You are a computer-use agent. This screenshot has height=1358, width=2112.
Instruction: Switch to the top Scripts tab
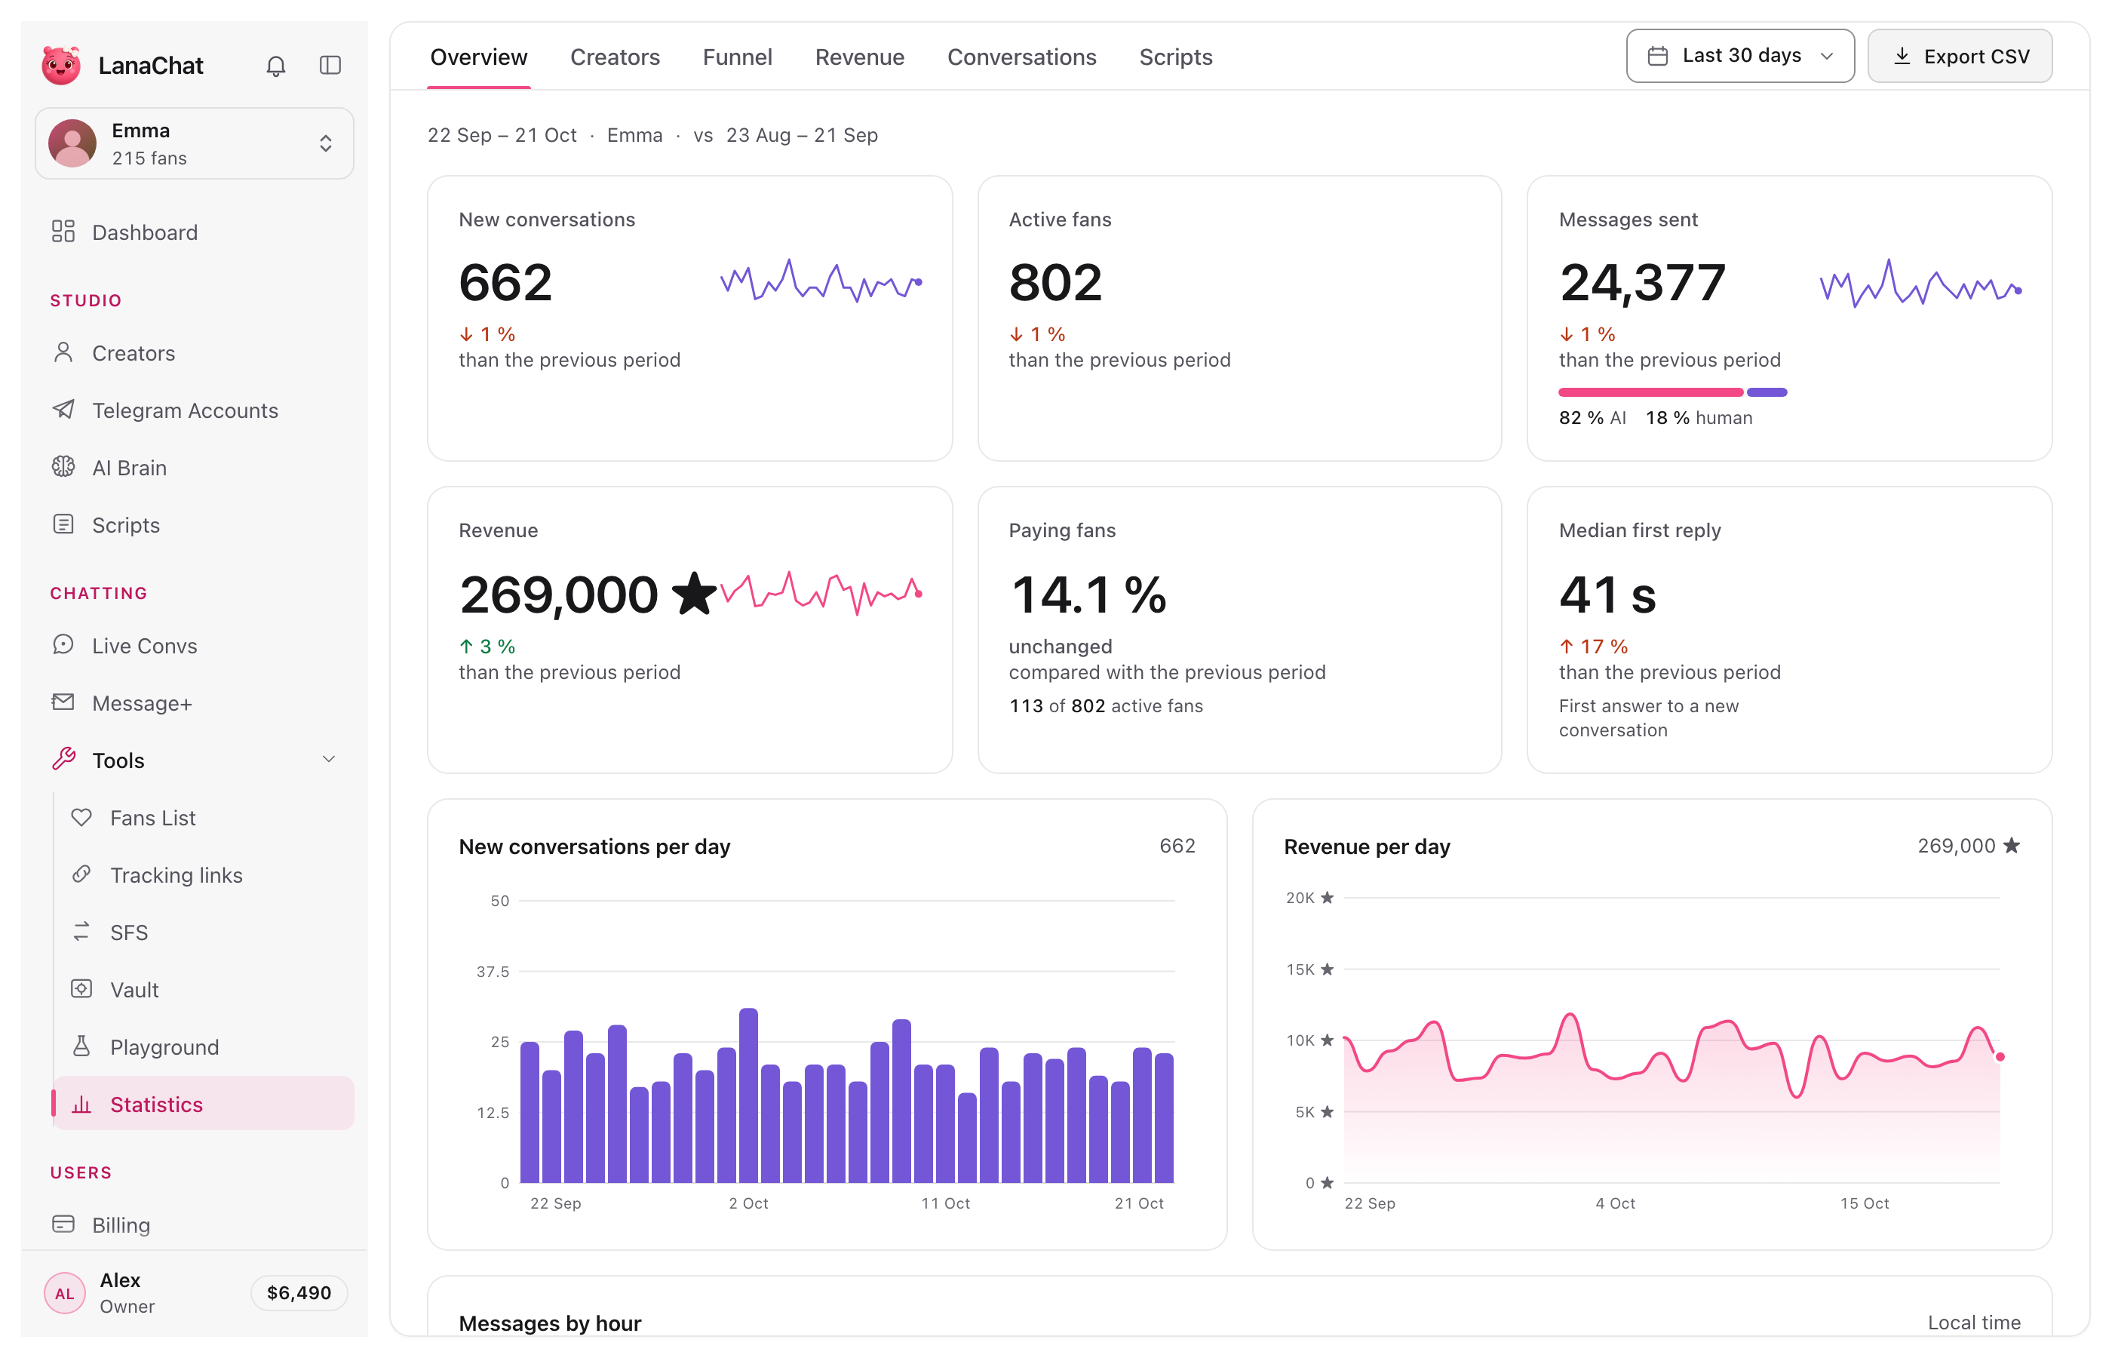(1175, 57)
